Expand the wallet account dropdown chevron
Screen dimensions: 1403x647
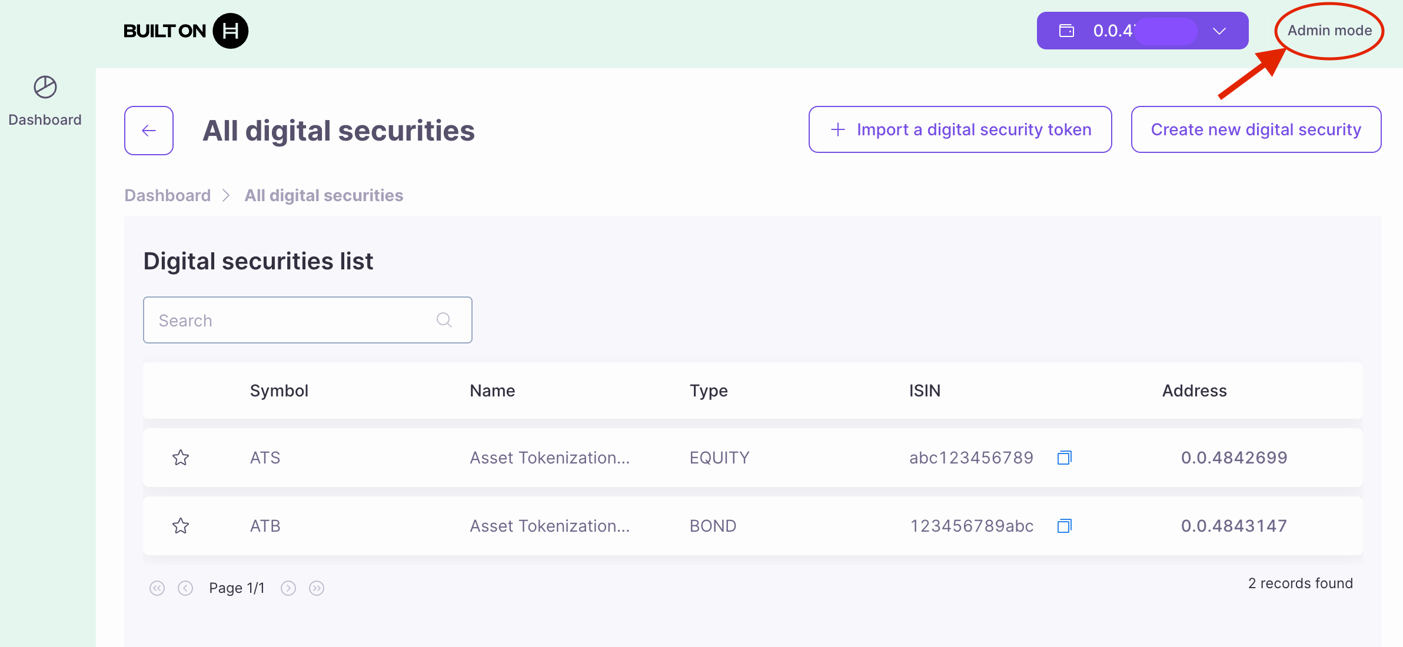(x=1219, y=31)
